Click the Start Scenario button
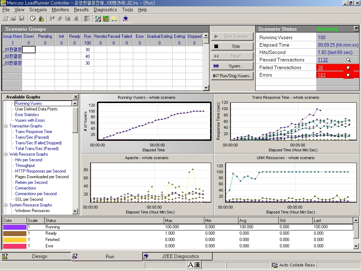This screenshot has width=361, height=271. [x=232, y=36]
